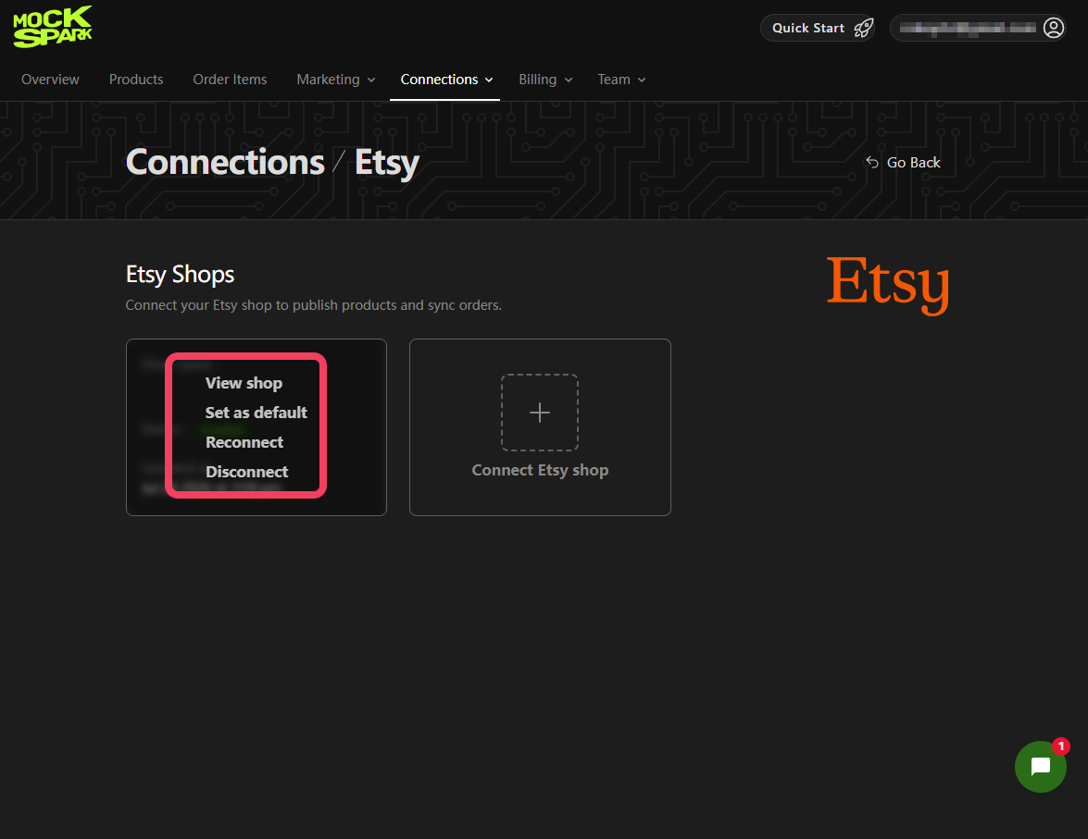The image size is (1088, 839).
Task: Click the Etsy breadcrumb title
Action: (387, 164)
